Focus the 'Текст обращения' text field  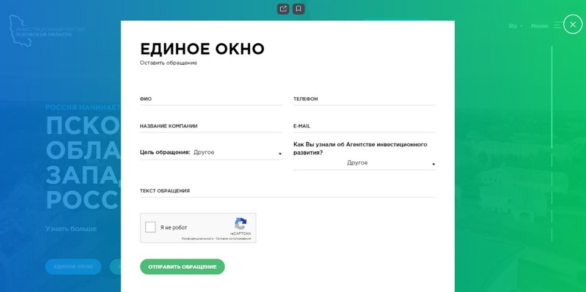pos(288,191)
